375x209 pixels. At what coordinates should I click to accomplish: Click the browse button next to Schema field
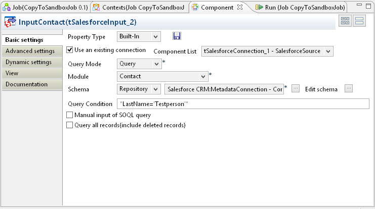coord(296,89)
